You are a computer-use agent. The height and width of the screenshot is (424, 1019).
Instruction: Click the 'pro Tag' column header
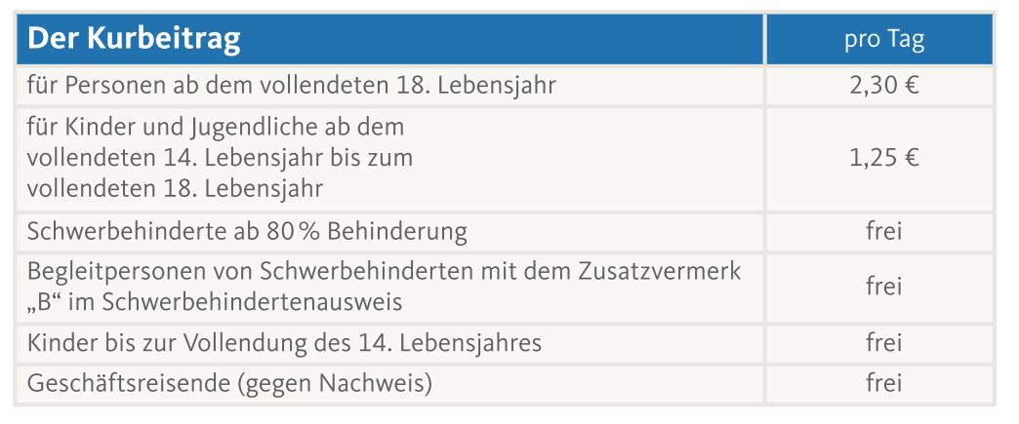pyautogui.click(x=882, y=41)
